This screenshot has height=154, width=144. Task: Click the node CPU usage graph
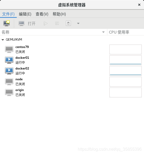125,82
